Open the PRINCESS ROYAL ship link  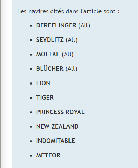point(60,112)
